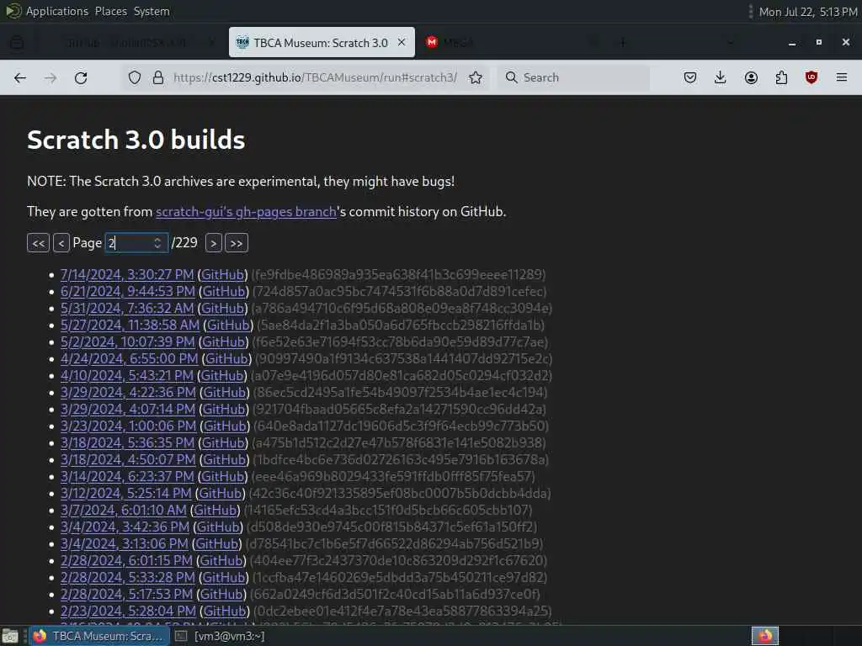This screenshot has height=646, width=862.
Task: Open the Firefox downloads panel
Action: point(721,77)
